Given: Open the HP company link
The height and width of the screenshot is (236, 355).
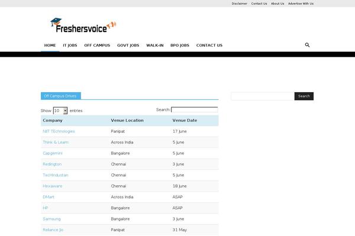Looking at the screenshot, I should click(46, 208).
